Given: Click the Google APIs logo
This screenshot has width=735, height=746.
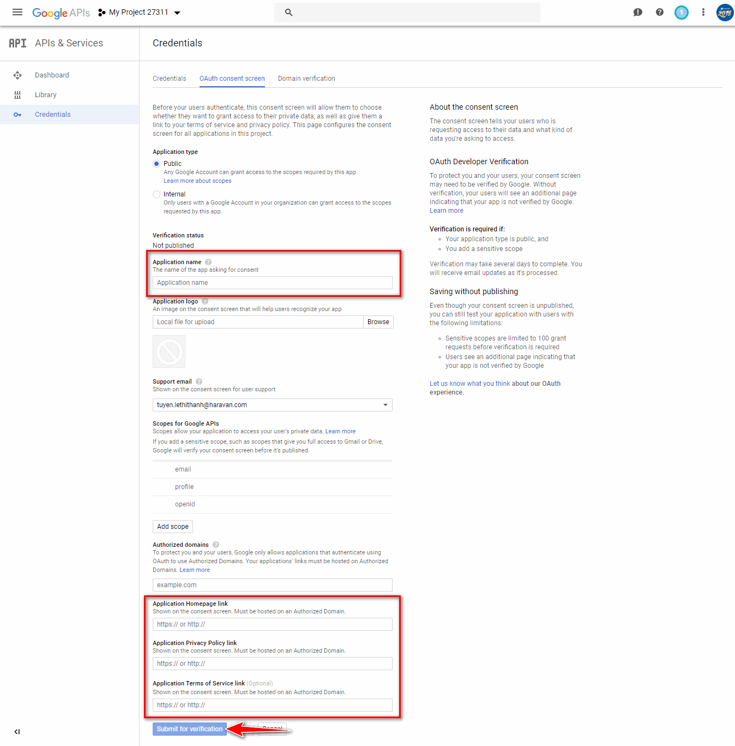Looking at the screenshot, I should (61, 13).
